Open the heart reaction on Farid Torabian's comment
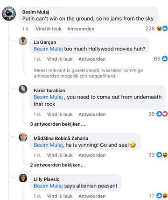The image size is (168, 200). [165, 114]
